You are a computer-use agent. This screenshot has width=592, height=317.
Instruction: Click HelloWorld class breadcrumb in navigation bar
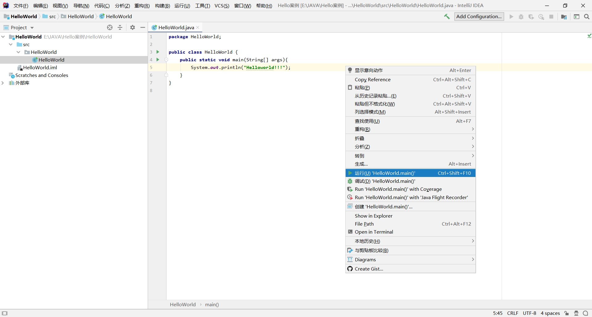tap(116, 17)
